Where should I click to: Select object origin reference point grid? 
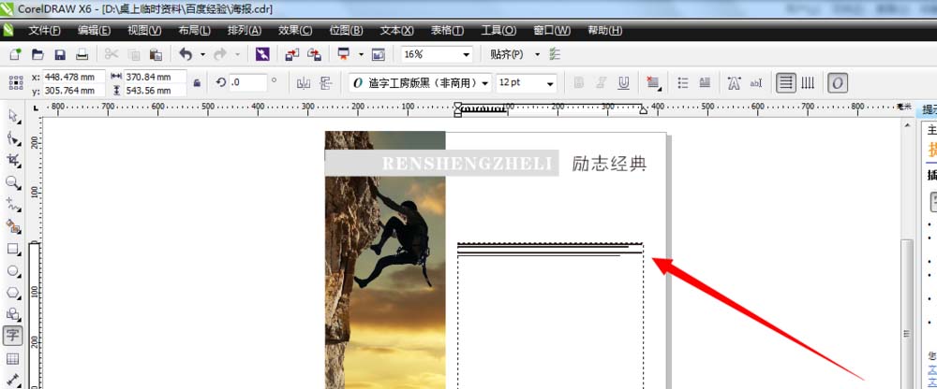pyautogui.click(x=16, y=83)
